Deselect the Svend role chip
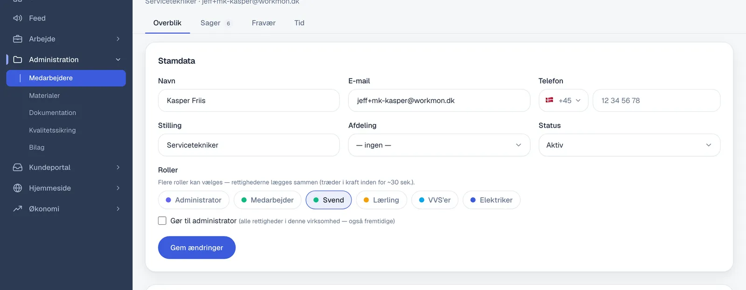 click(x=329, y=200)
